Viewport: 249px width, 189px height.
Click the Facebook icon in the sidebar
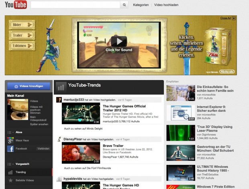coord(10,149)
